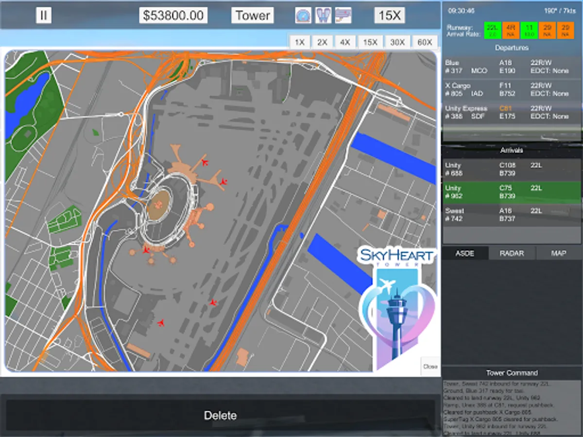Select runway 11 arrival rate tile
The image size is (583, 437).
[x=530, y=30]
